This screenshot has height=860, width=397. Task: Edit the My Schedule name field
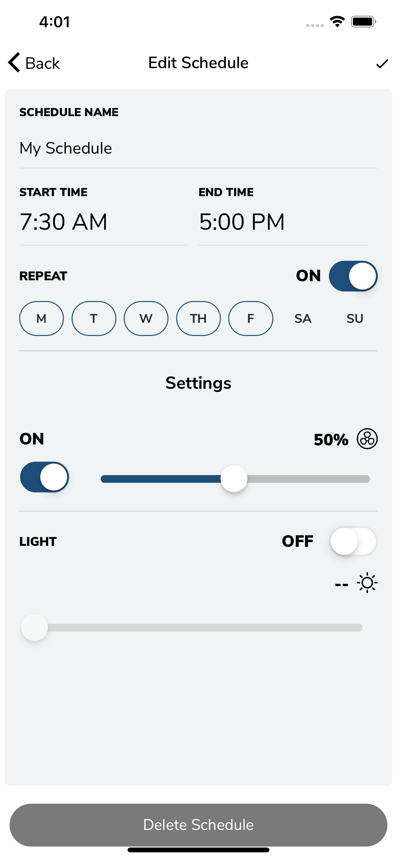coord(198,148)
